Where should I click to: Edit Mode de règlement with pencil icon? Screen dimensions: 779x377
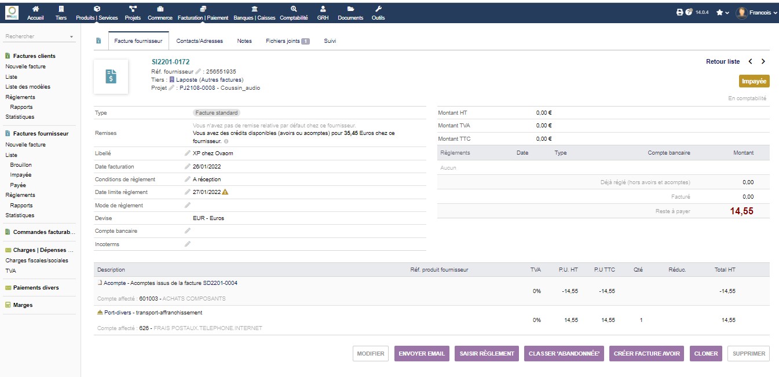tap(187, 206)
